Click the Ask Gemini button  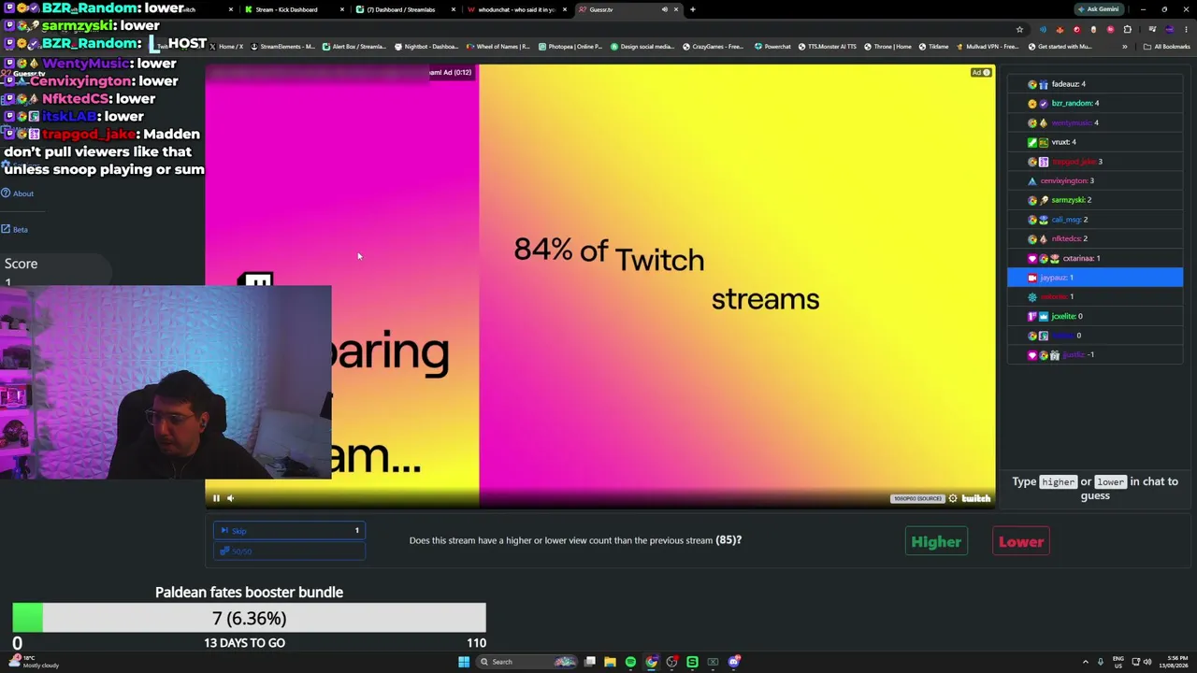[1099, 9]
